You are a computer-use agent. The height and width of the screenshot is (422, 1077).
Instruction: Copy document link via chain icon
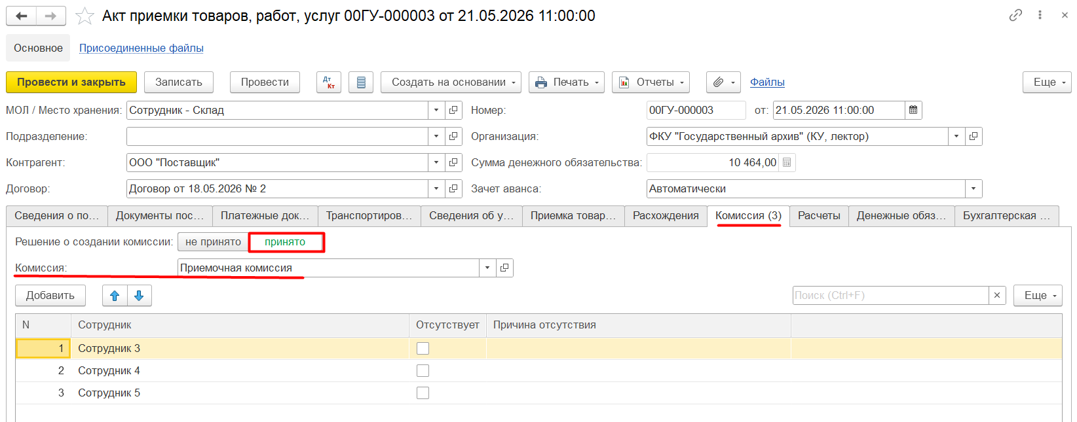coord(1015,15)
